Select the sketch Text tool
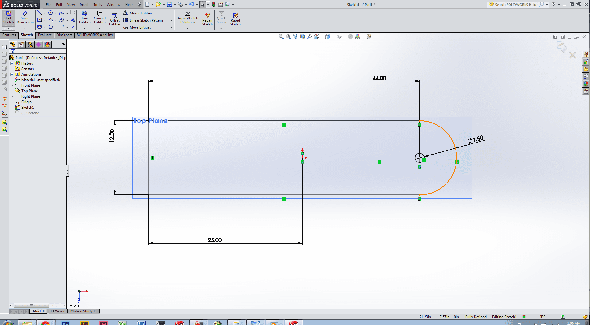This screenshot has width=590, height=325. 73,20
